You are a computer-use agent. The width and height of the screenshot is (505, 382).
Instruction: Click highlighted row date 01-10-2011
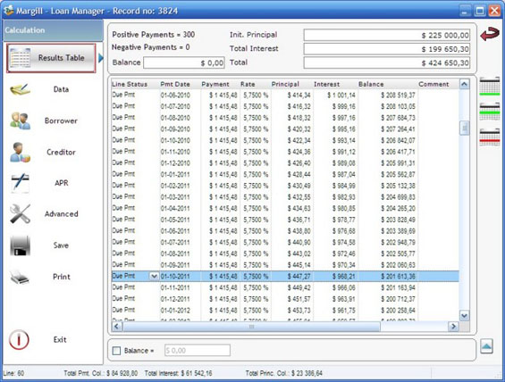[x=175, y=276]
